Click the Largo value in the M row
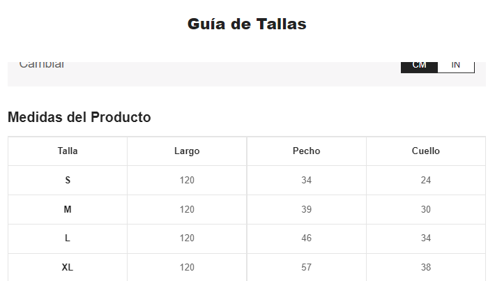This screenshot has height=281, width=488. pos(187,210)
